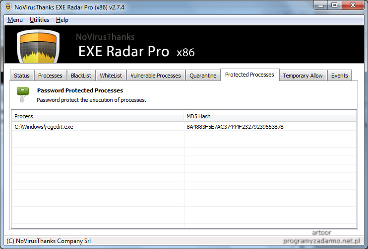Click the title bar app shield icon
This screenshot has width=368, height=249.
8,7
